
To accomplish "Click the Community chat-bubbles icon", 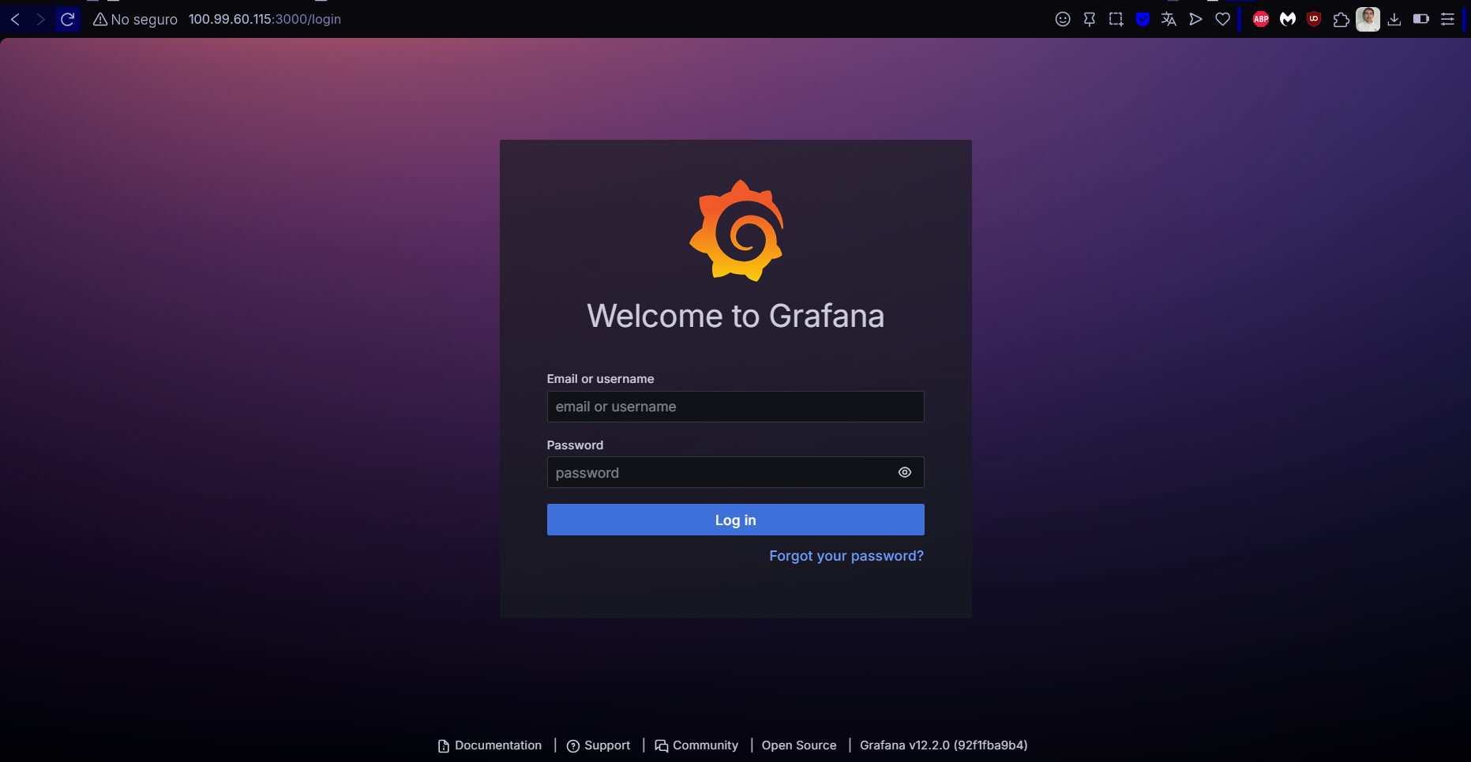I will [662, 746].
